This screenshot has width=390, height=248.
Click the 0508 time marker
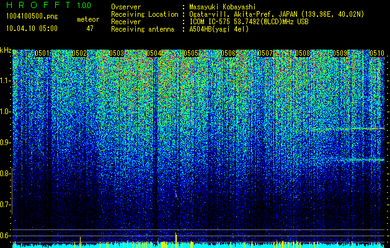(x=303, y=53)
